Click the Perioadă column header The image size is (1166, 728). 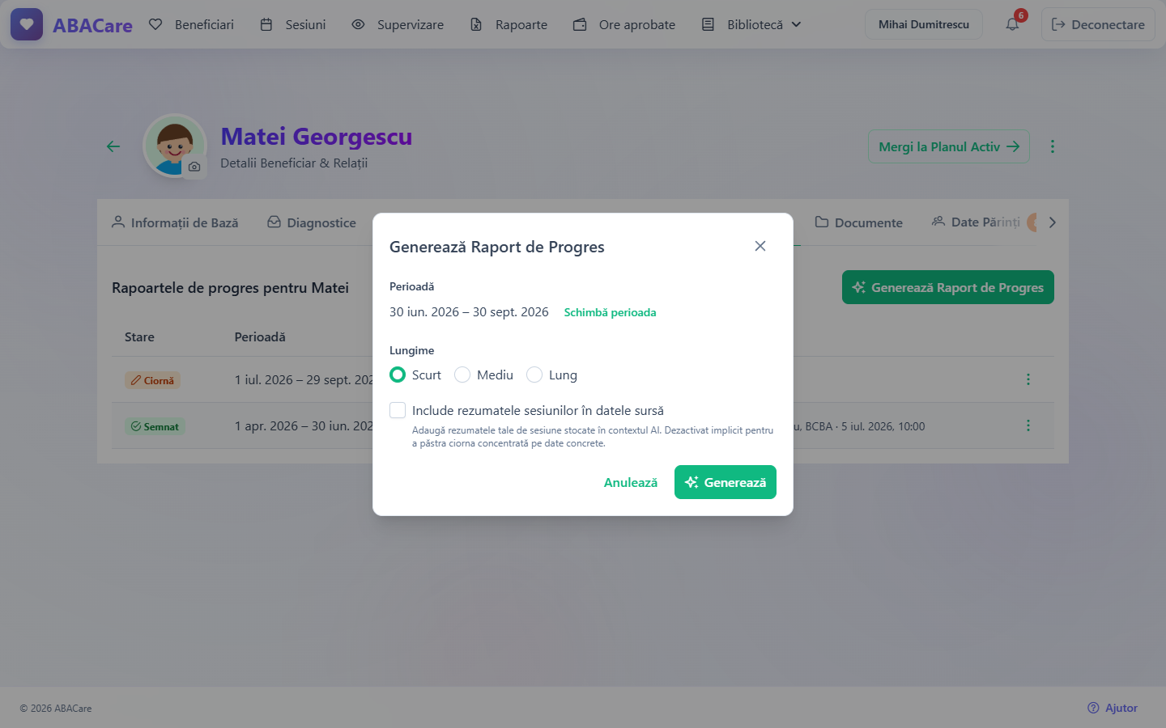tap(260, 336)
